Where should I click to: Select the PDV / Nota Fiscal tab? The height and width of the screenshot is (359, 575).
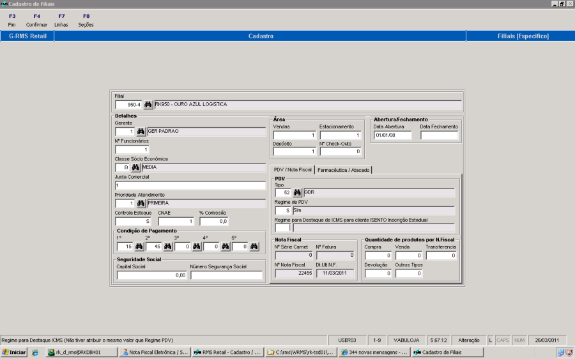[293, 170]
